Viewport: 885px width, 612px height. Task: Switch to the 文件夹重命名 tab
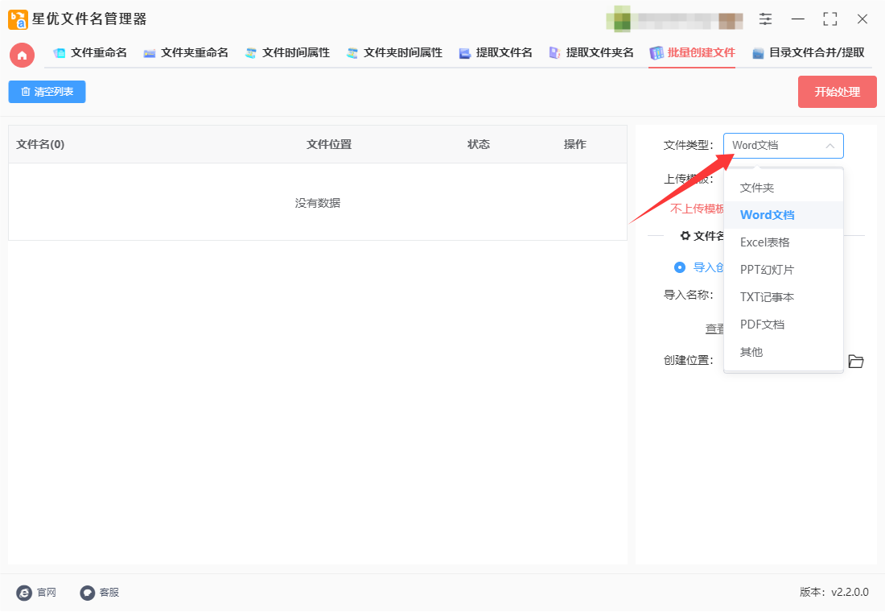(x=187, y=53)
